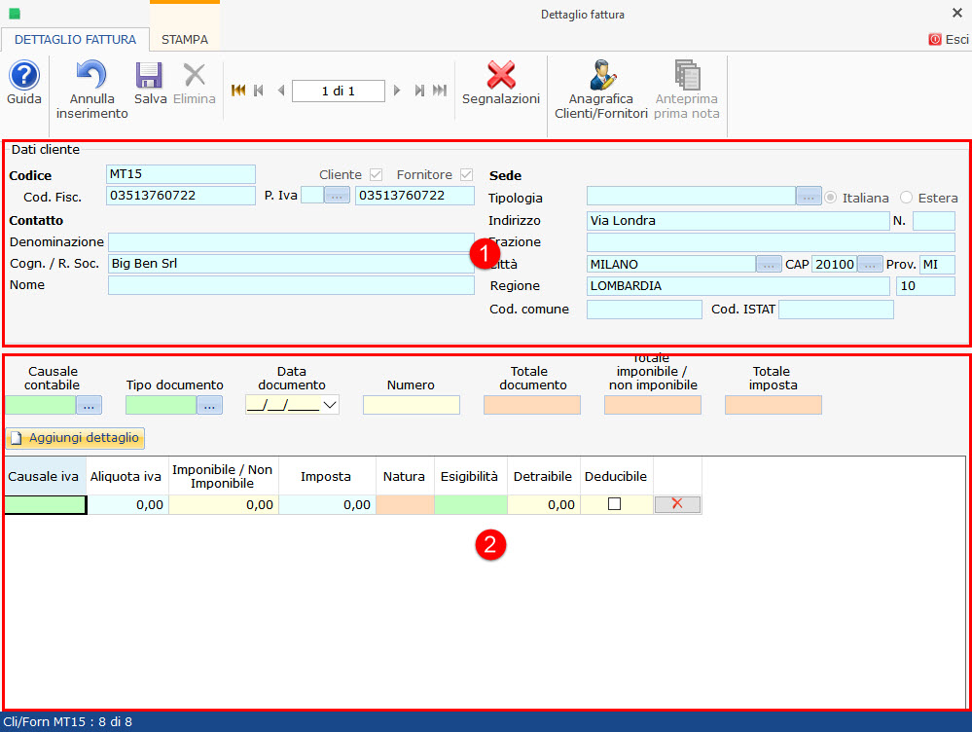Go to the very last record
The width and height of the screenshot is (972, 732).
tap(440, 91)
